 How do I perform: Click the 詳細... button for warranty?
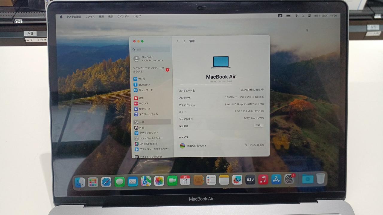259,125
